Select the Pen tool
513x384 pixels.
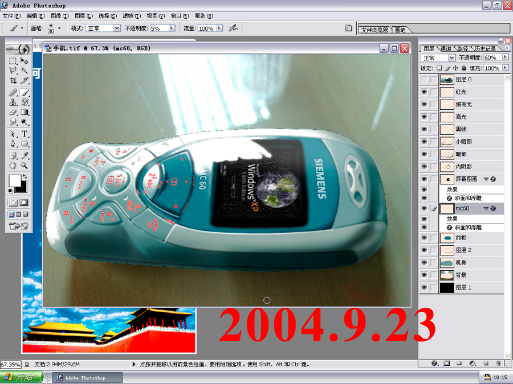point(13,144)
